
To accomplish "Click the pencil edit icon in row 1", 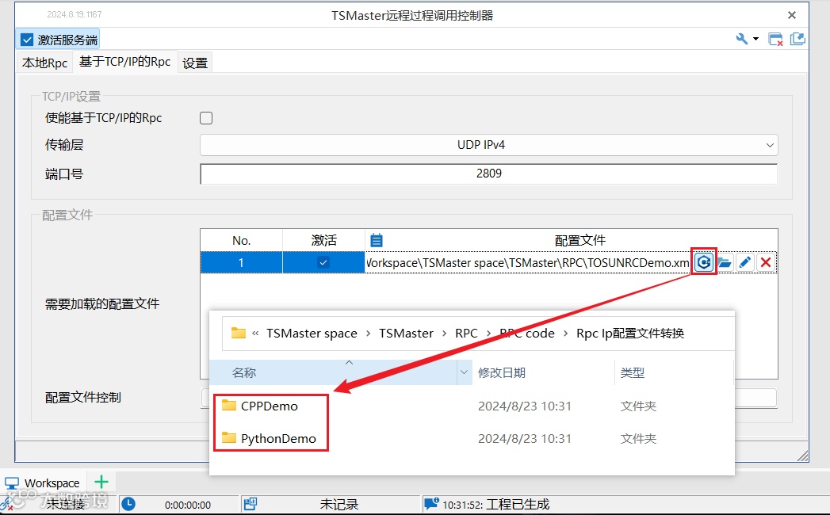I will tap(744, 262).
